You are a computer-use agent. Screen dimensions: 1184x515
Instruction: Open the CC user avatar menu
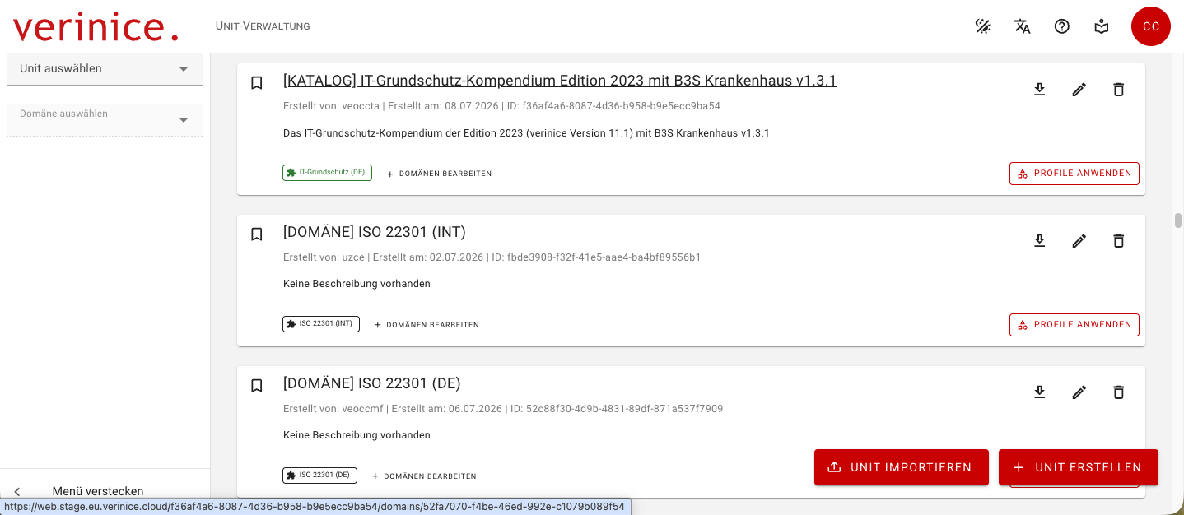[x=1151, y=26]
